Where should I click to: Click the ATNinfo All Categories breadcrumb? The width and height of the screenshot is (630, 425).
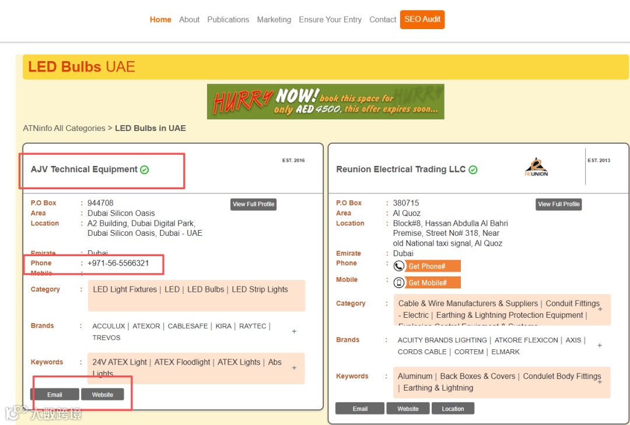(64, 128)
